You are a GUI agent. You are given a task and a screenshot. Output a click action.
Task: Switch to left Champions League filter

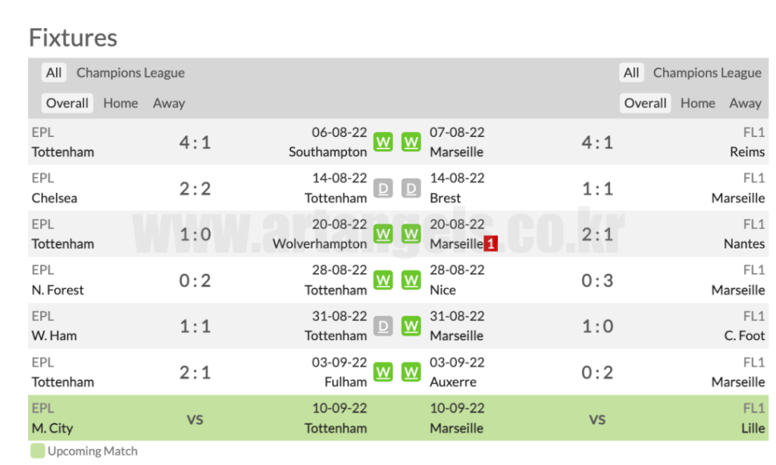pyautogui.click(x=130, y=73)
